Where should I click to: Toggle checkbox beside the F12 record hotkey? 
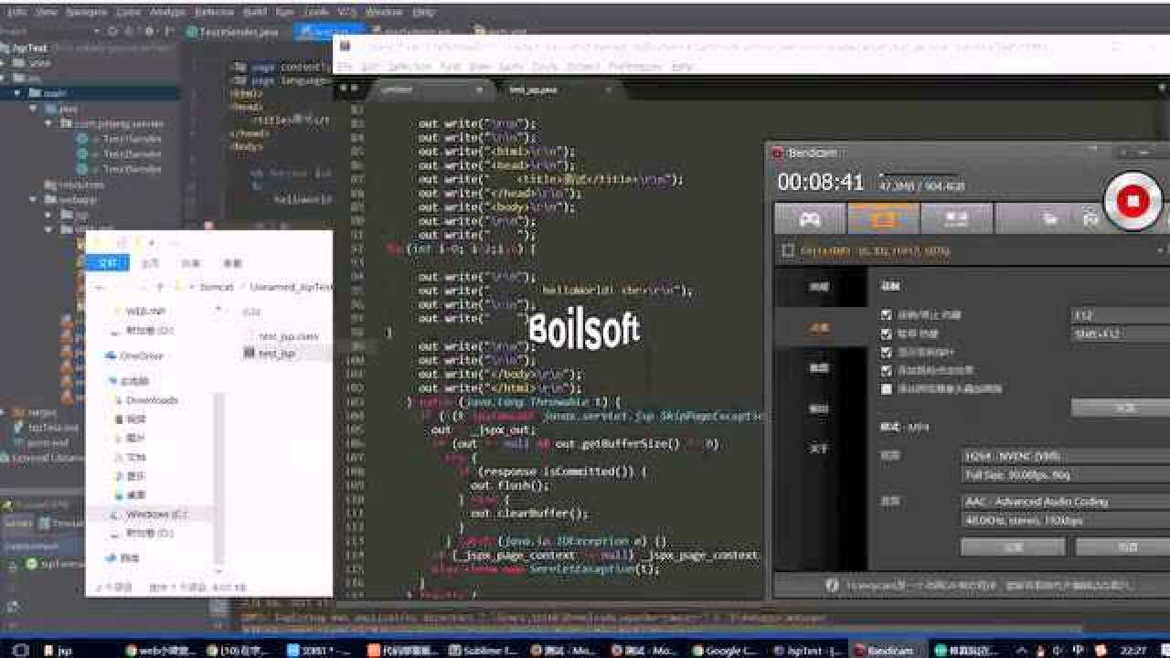pyautogui.click(x=886, y=314)
